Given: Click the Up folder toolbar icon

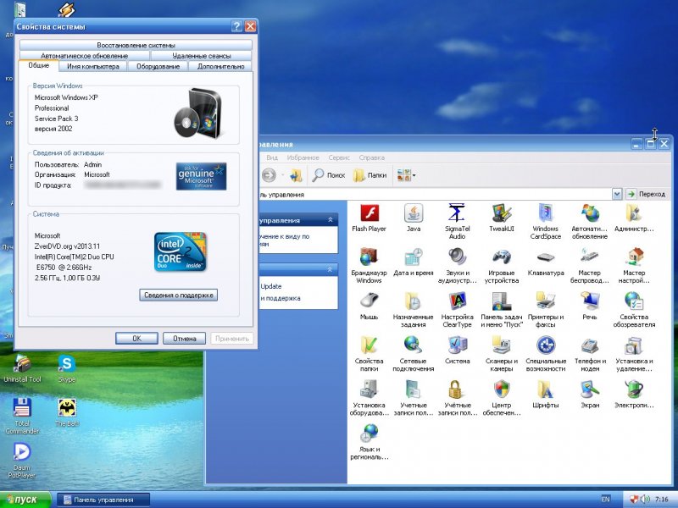Looking at the screenshot, I should 296,175.
